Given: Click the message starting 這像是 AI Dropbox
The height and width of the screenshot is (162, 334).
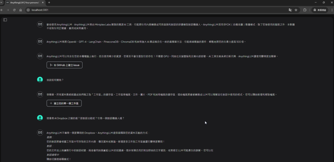Looking at the screenshot, I should point(85,118).
